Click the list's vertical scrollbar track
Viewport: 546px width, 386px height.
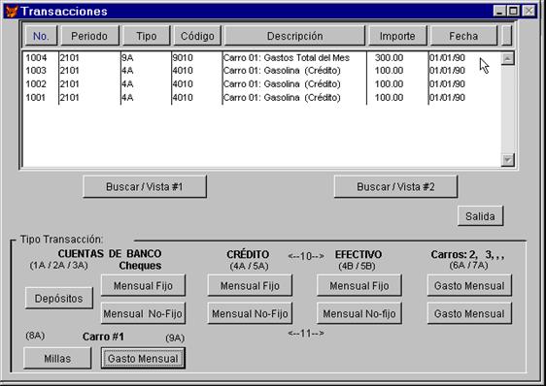click(x=508, y=110)
